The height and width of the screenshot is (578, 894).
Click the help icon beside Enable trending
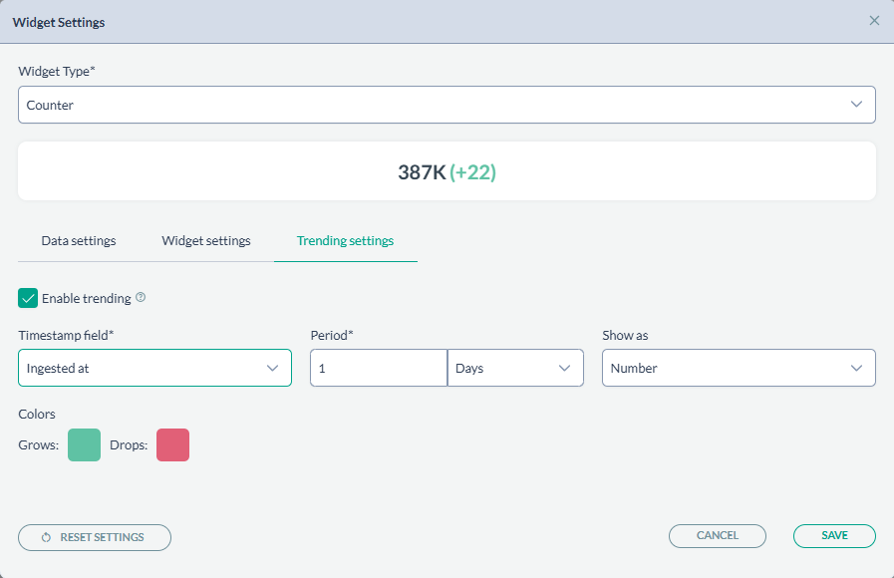(141, 298)
